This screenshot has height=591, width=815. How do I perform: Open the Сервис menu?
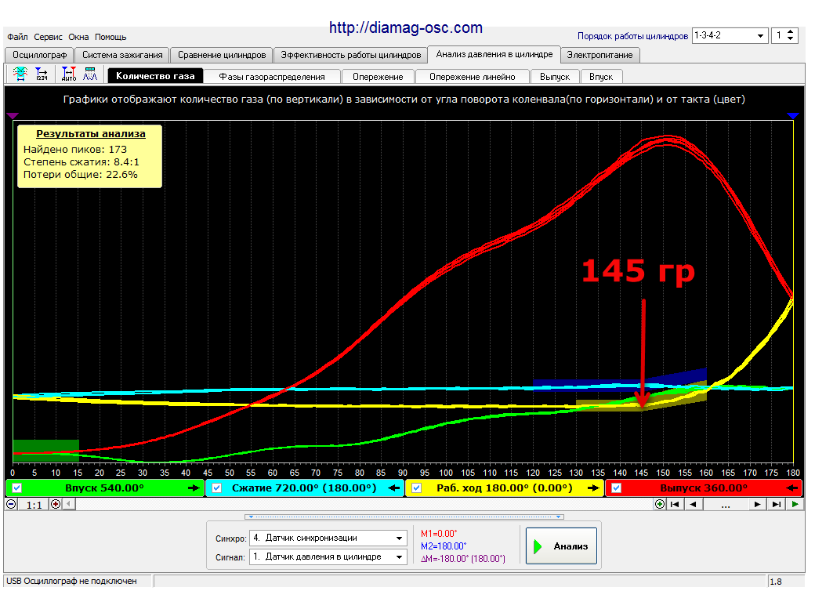tap(48, 37)
